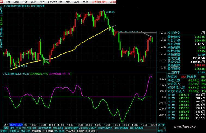
Task: Open the 资讯 menu
Action: 68,2
